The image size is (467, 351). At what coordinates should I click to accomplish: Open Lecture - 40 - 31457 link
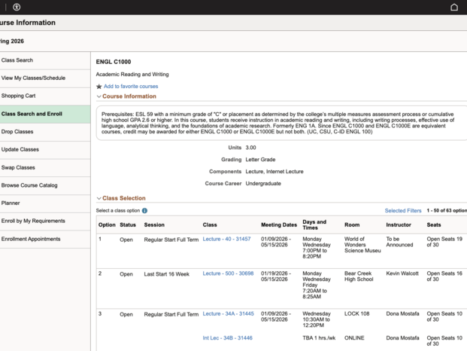226,240
